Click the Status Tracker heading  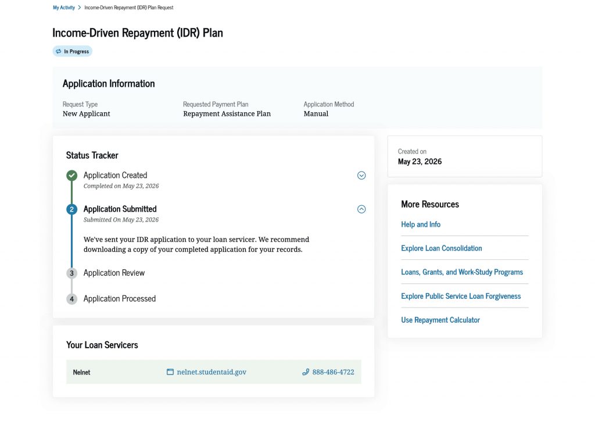(92, 155)
